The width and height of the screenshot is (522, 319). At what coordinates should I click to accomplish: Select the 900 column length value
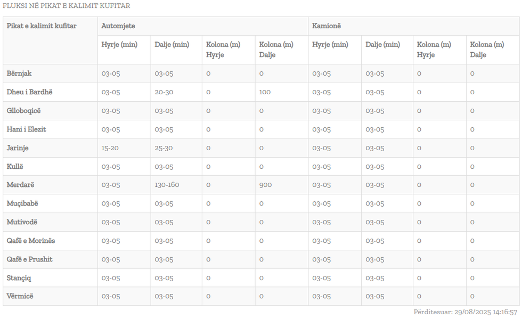pos(265,185)
